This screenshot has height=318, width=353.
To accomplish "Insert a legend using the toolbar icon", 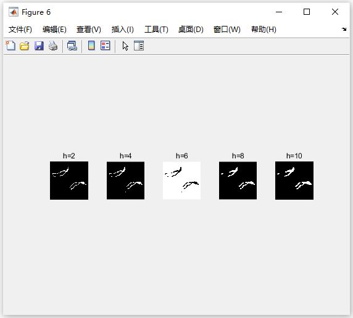I will (105, 46).
